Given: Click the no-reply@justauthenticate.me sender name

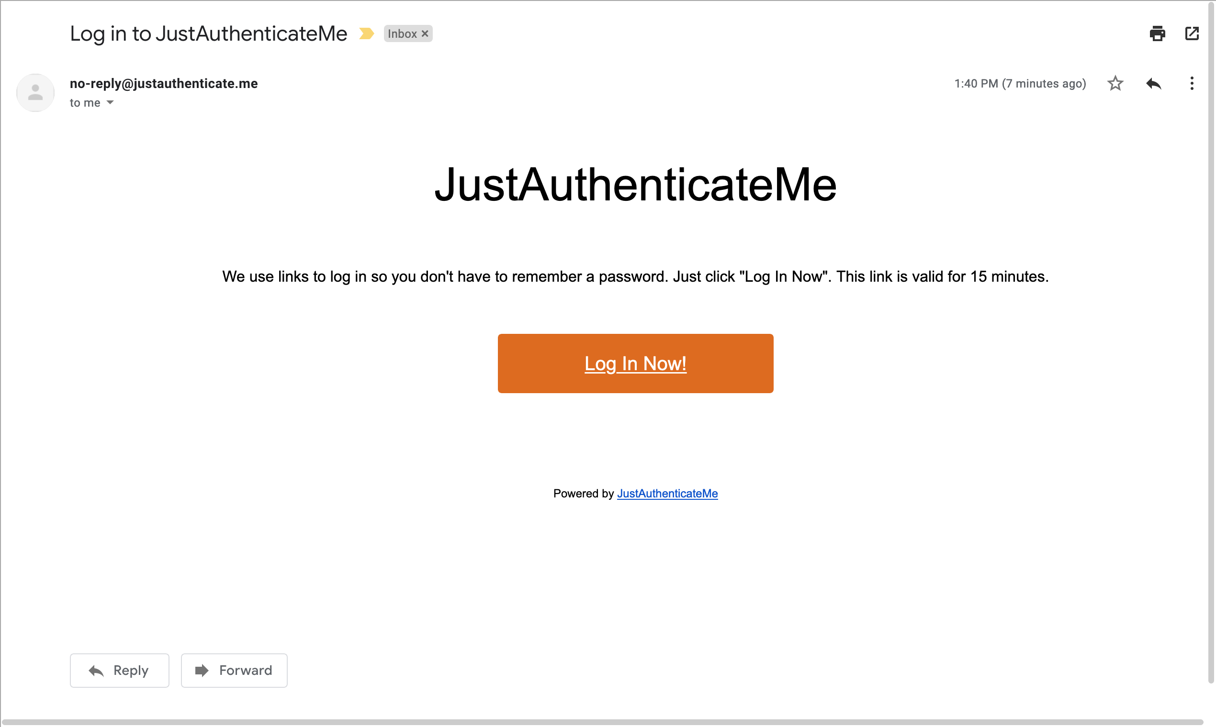Looking at the screenshot, I should point(164,84).
